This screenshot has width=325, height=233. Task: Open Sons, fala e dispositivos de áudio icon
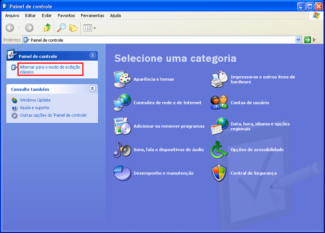tap(122, 149)
